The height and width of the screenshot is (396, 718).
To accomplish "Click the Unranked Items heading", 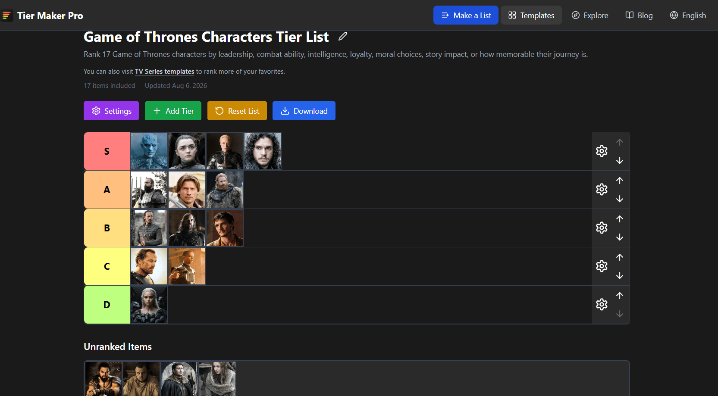I will 118,346.
